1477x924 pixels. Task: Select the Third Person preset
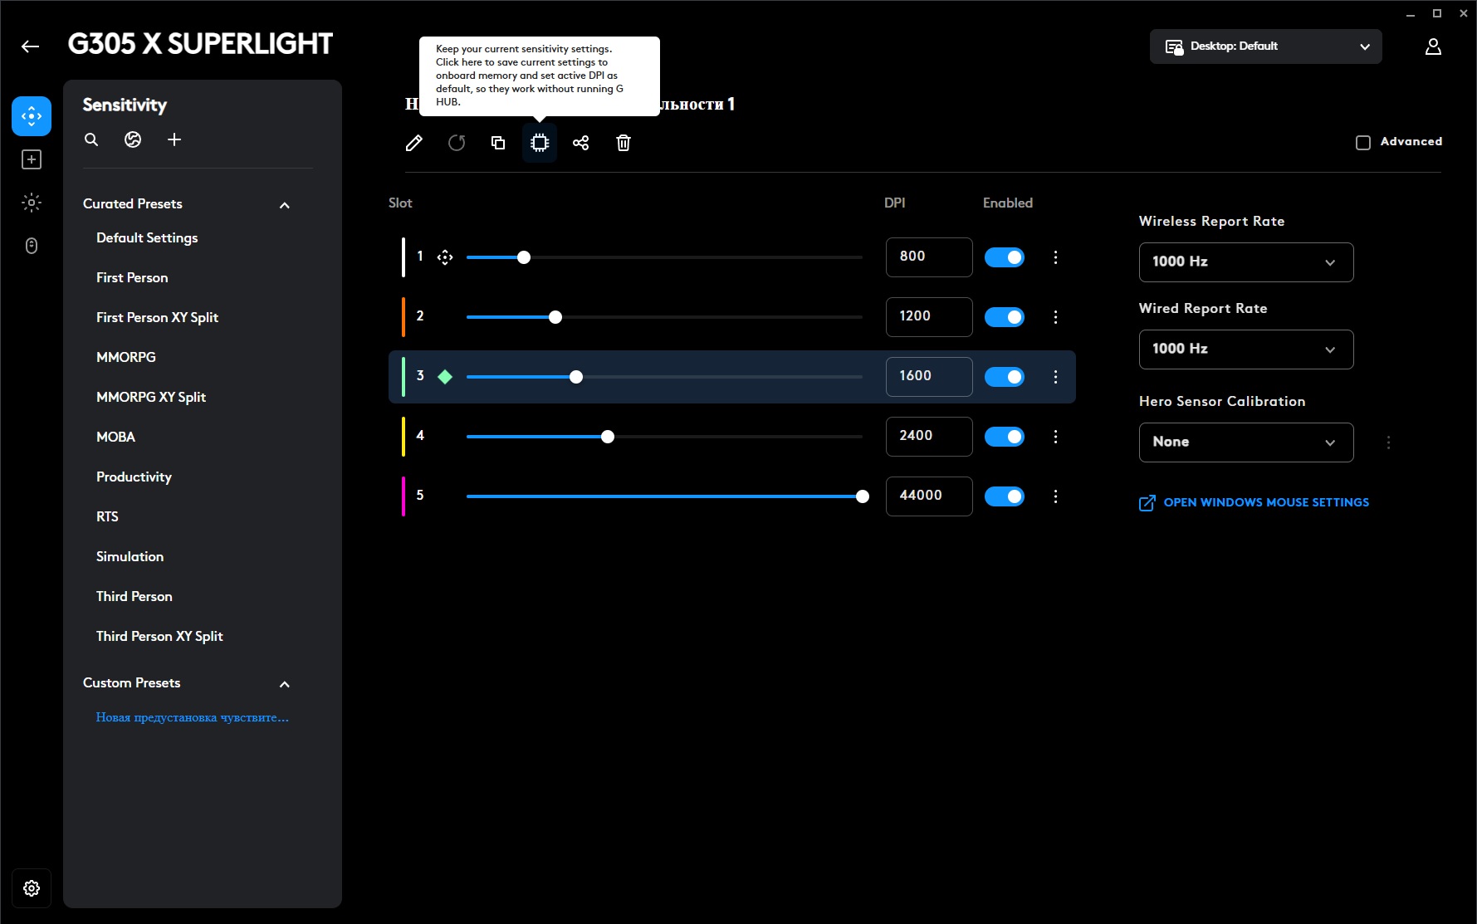pos(134,597)
